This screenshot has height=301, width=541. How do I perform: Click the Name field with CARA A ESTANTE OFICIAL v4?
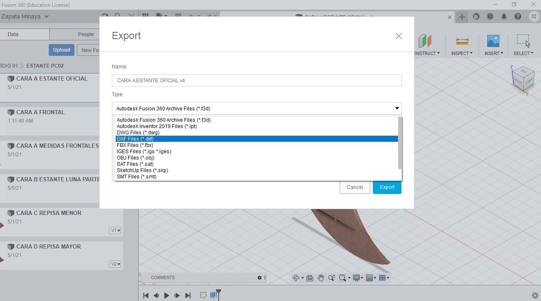tap(256, 80)
